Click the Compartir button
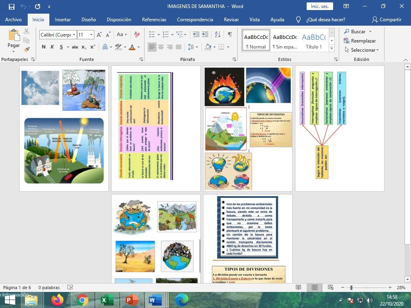 pos(387,19)
